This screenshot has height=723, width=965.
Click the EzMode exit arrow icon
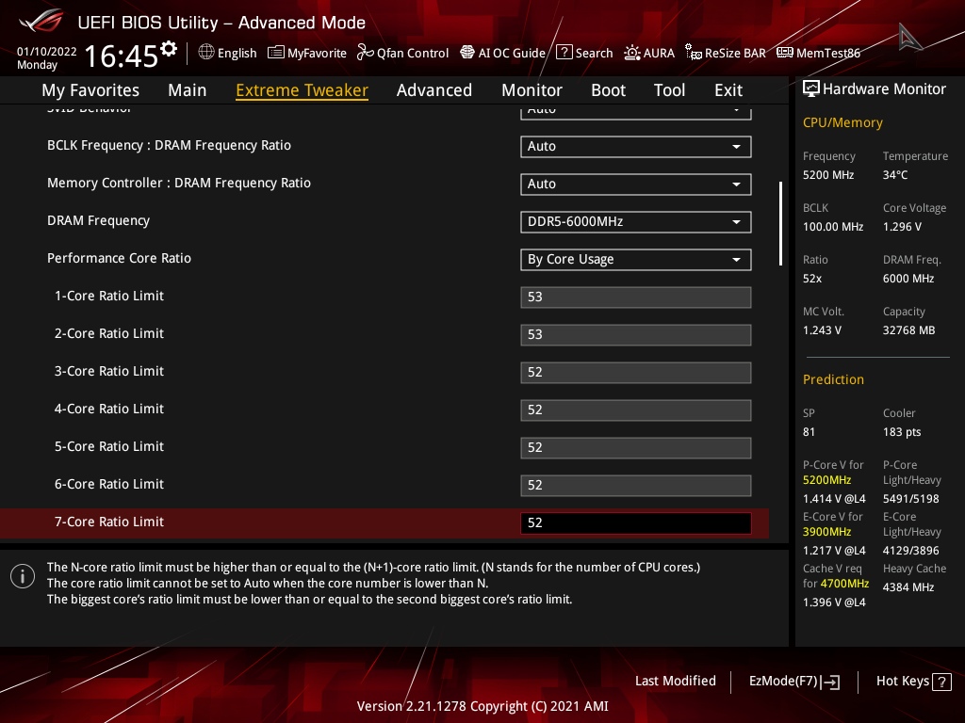(830, 682)
